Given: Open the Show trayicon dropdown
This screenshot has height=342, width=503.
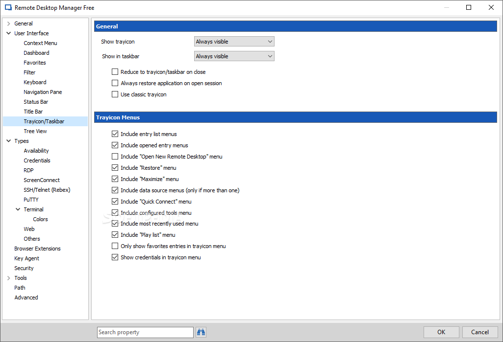Looking at the screenshot, I should click(x=234, y=41).
